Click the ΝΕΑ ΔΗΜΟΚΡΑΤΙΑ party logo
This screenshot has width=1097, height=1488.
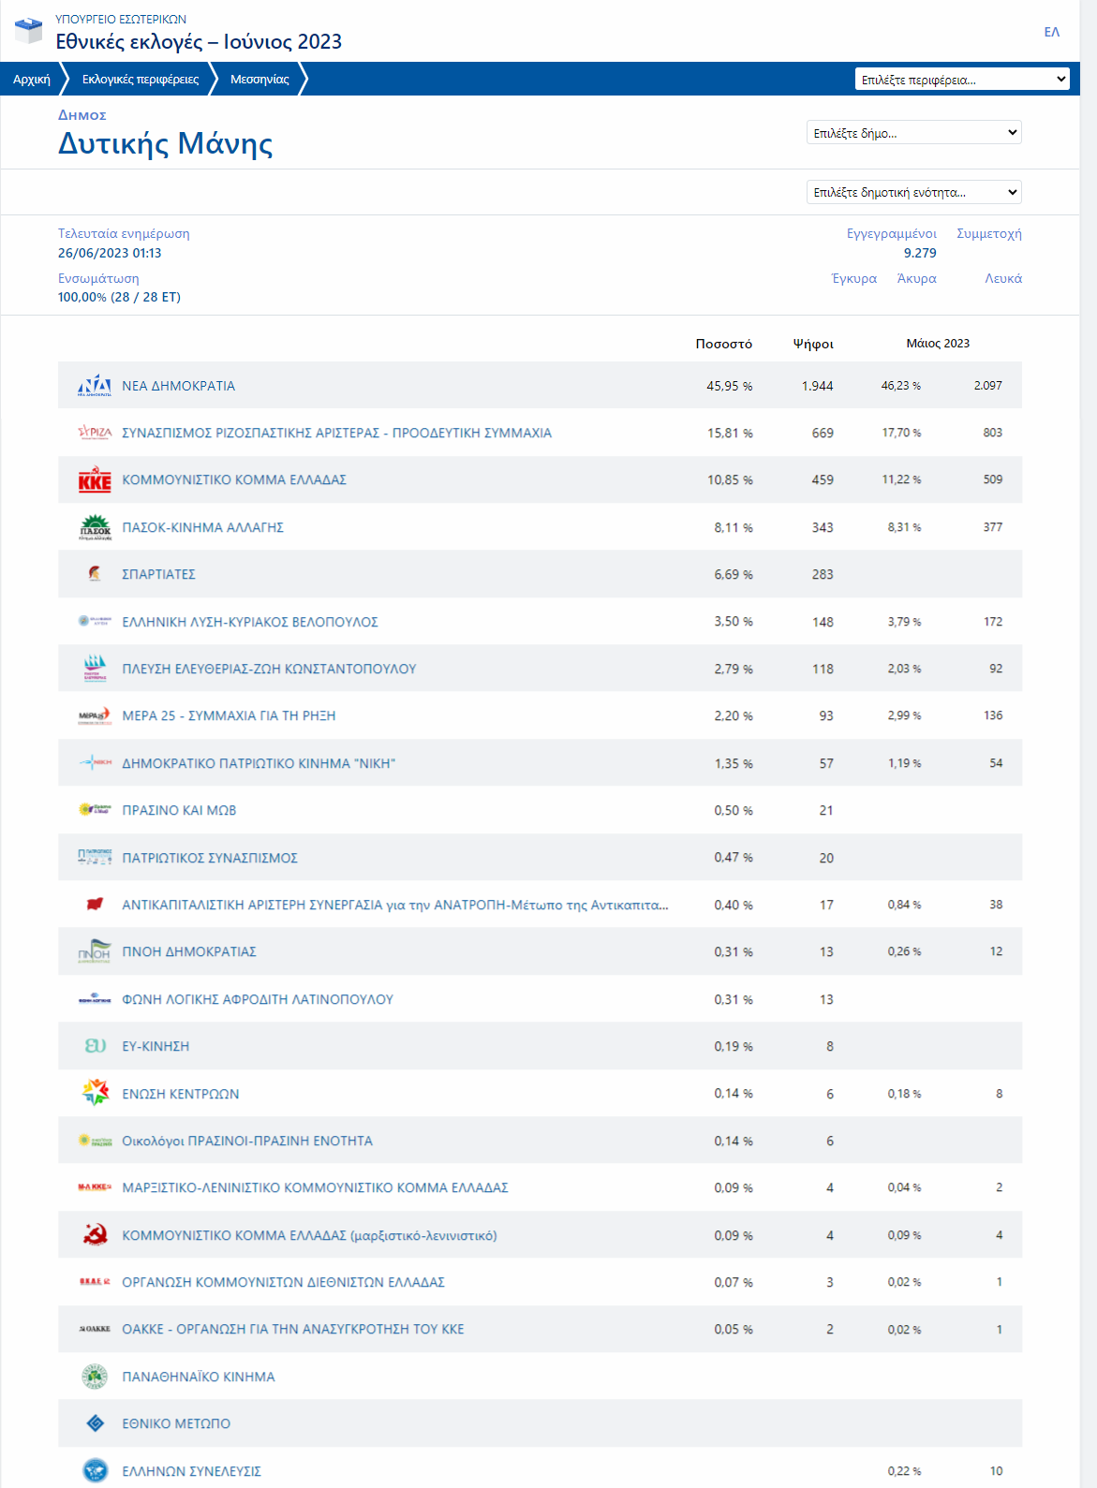(x=95, y=385)
